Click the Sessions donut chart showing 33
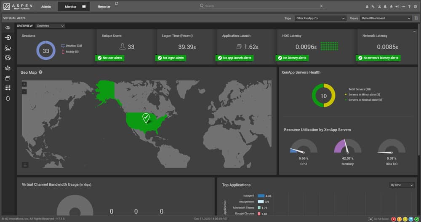The height and width of the screenshot is (222, 421). tap(46, 51)
